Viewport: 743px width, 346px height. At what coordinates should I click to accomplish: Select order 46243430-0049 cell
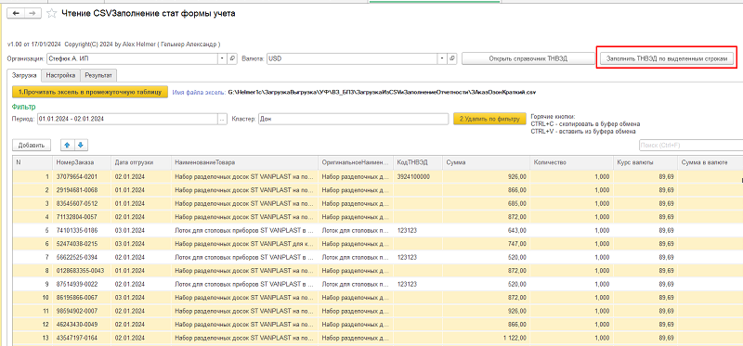coord(82,325)
